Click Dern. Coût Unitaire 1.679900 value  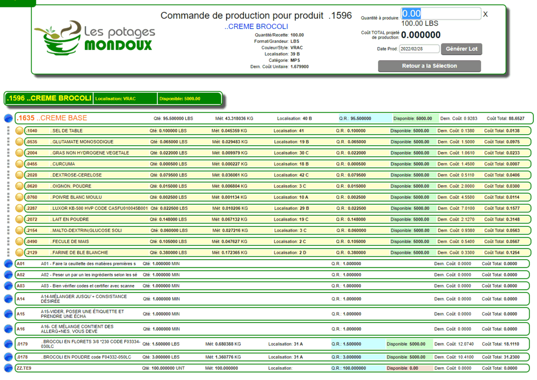(x=299, y=67)
